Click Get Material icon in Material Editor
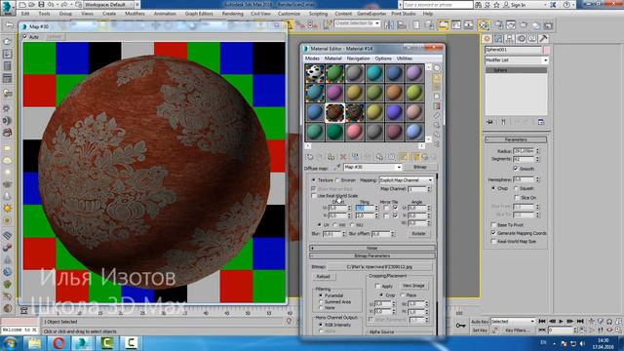Screen dimensions: 624x351 (310, 157)
